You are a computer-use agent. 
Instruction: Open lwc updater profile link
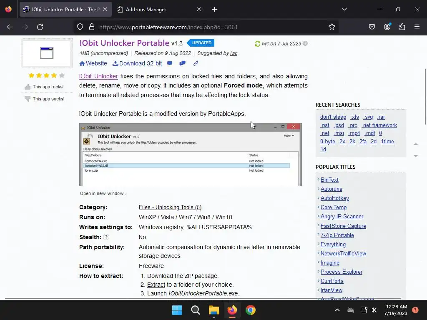pyautogui.click(x=265, y=43)
